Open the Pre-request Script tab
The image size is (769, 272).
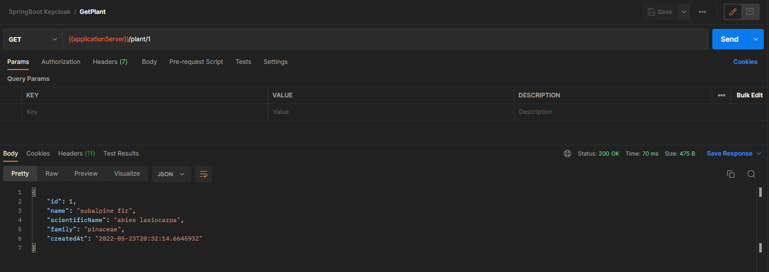click(196, 62)
